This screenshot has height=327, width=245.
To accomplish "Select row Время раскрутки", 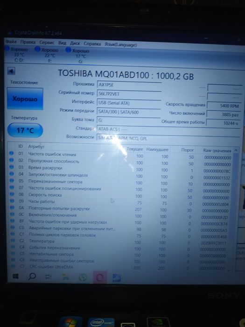I will pyautogui.click(x=120, y=169).
